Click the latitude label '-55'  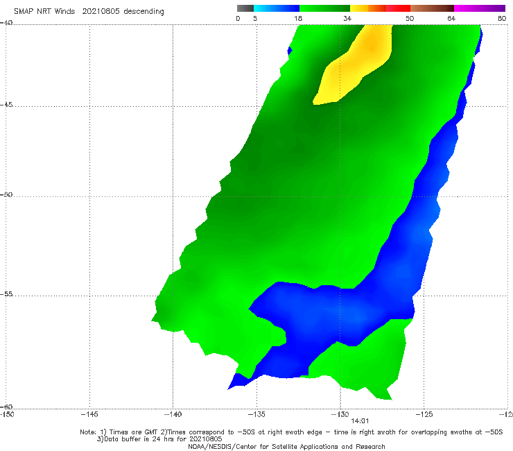[6, 294]
